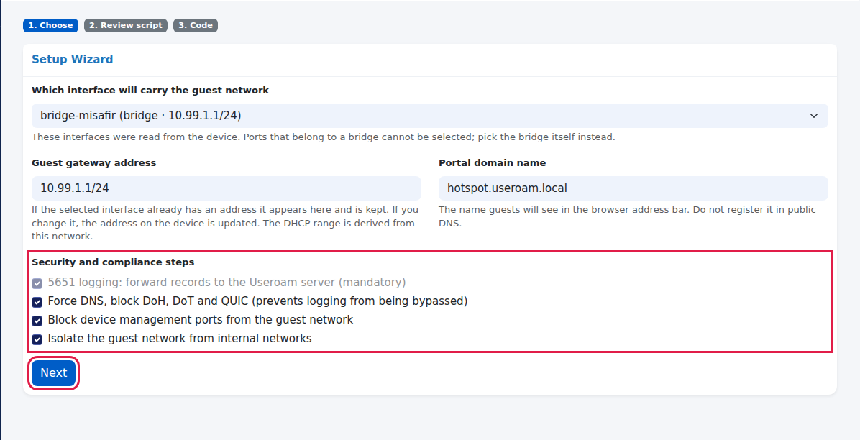Click '5651 logging: forward records' label text
Image resolution: width=860 pixels, height=440 pixels.
[x=227, y=283]
